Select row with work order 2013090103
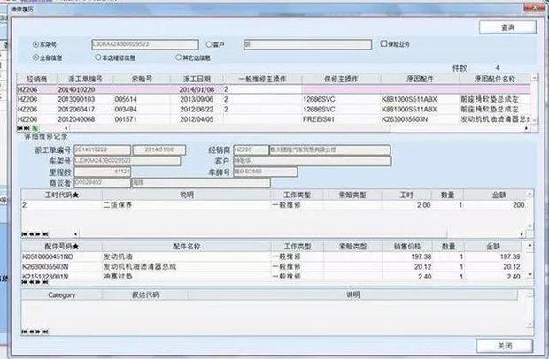The height and width of the screenshot is (359, 549). pyautogui.click(x=273, y=99)
